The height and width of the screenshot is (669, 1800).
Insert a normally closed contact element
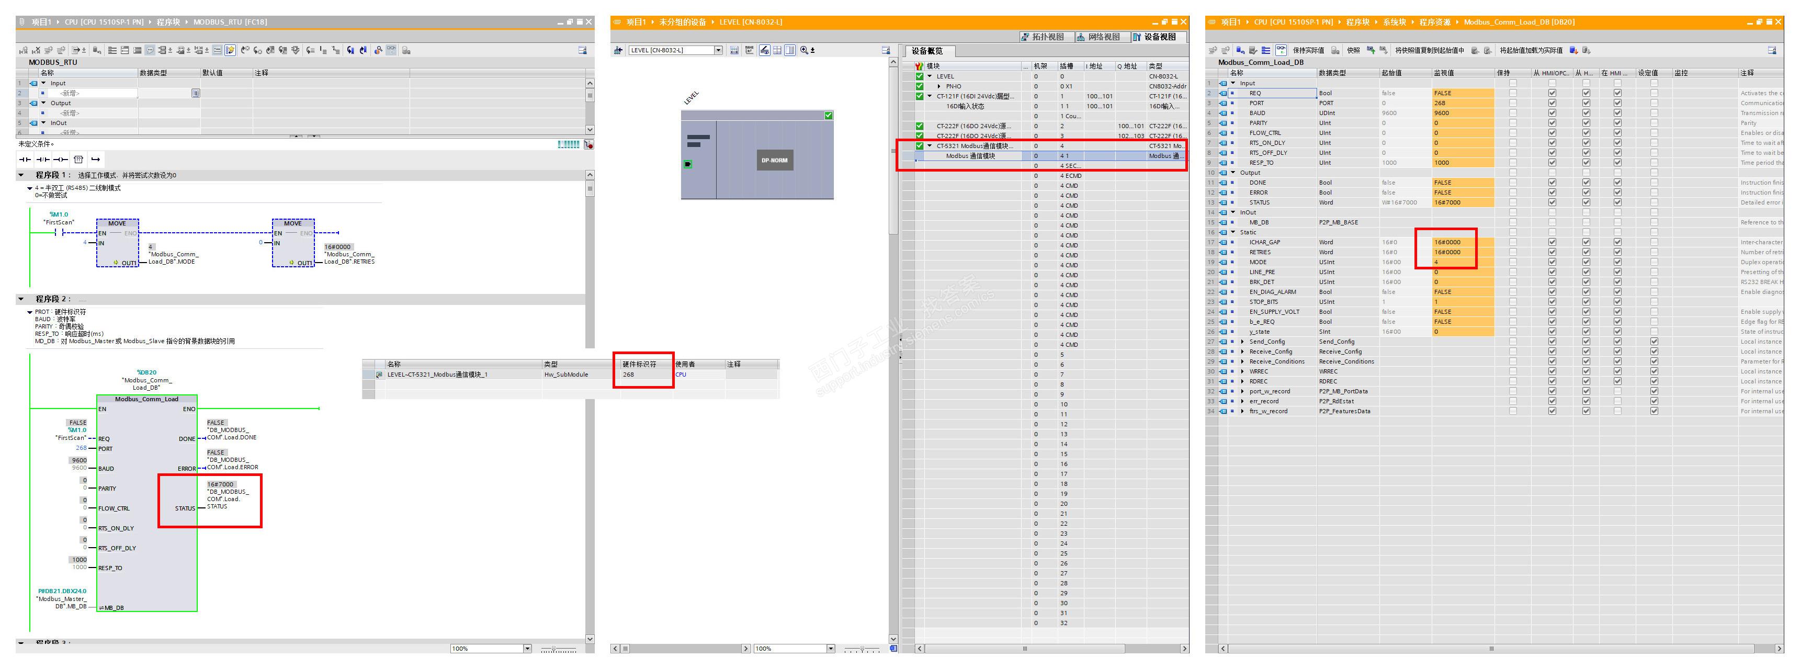[42, 160]
